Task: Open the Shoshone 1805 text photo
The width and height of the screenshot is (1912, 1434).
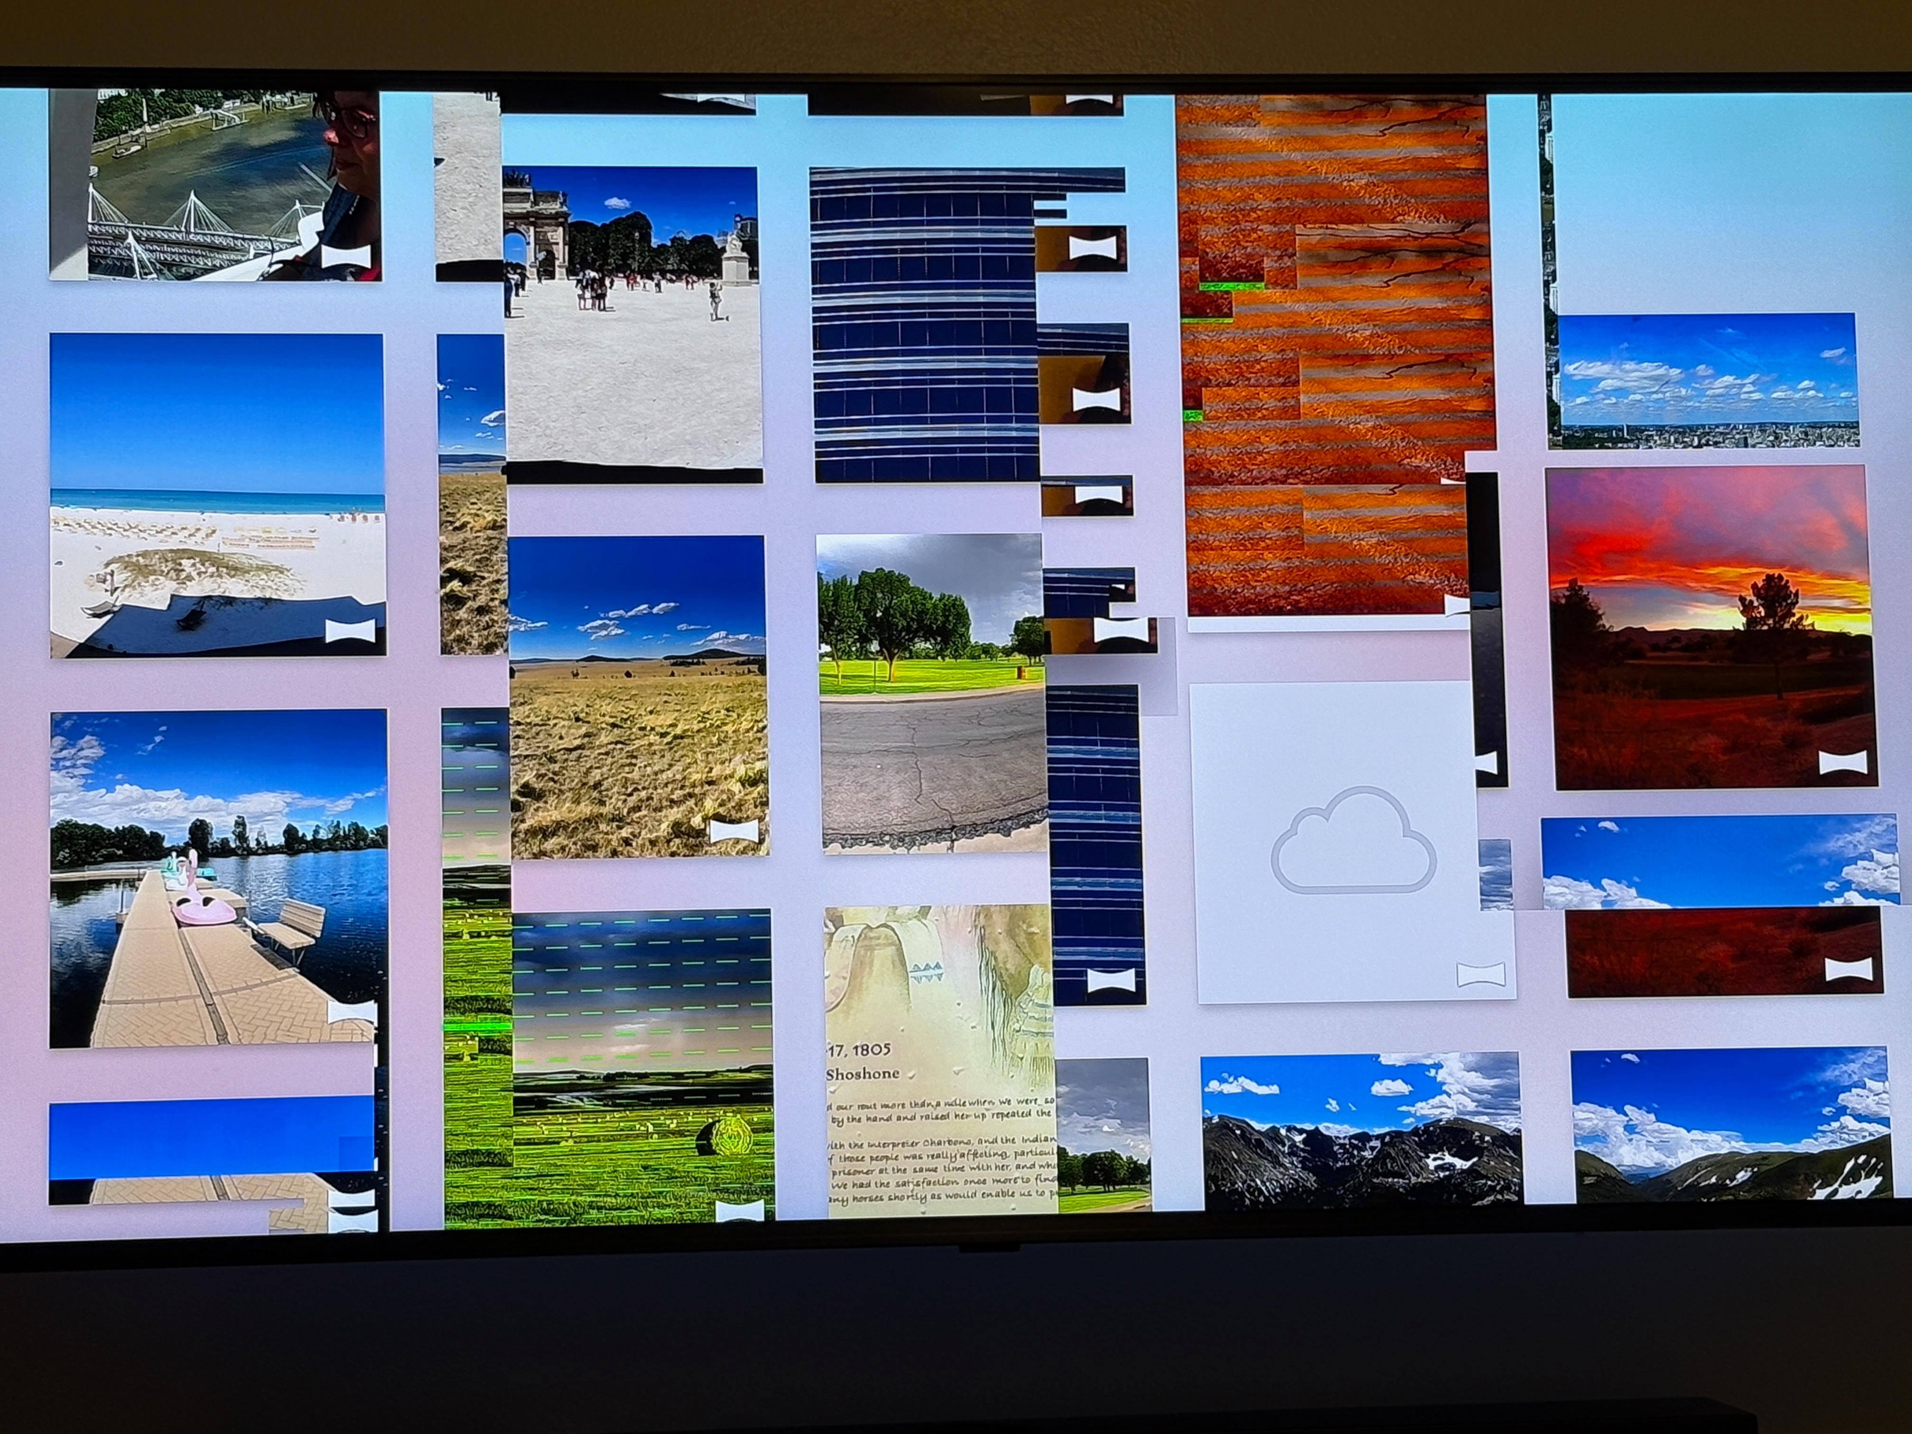Action: point(939,1059)
